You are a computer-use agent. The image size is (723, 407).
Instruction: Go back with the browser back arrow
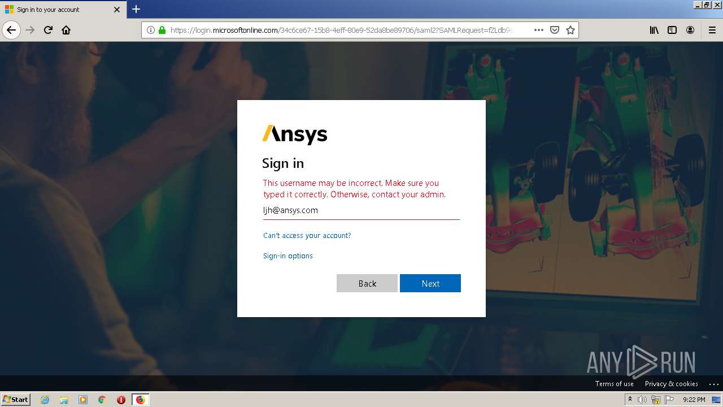click(11, 30)
